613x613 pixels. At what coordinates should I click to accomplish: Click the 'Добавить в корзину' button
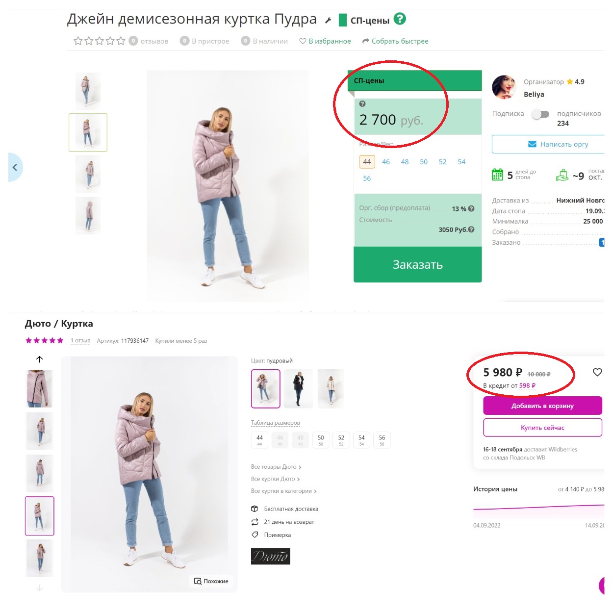click(542, 406)
